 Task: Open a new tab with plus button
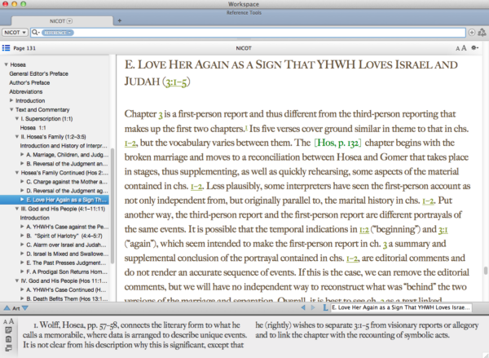pos(120,19)
